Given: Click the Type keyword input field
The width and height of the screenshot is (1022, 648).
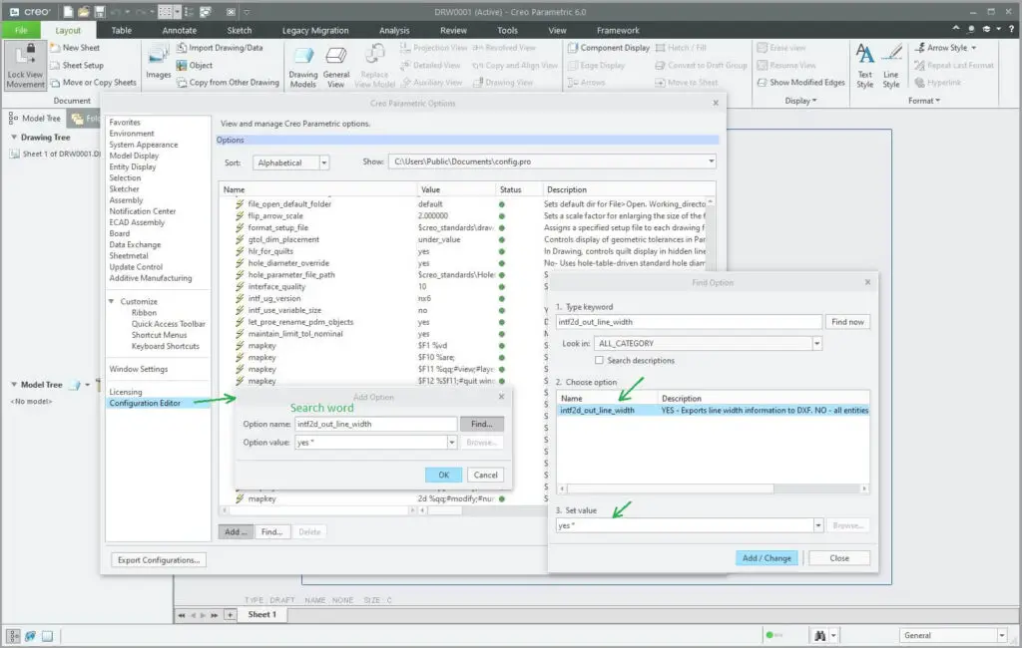Looking at the screenshot, I should [x=689, y=322].
